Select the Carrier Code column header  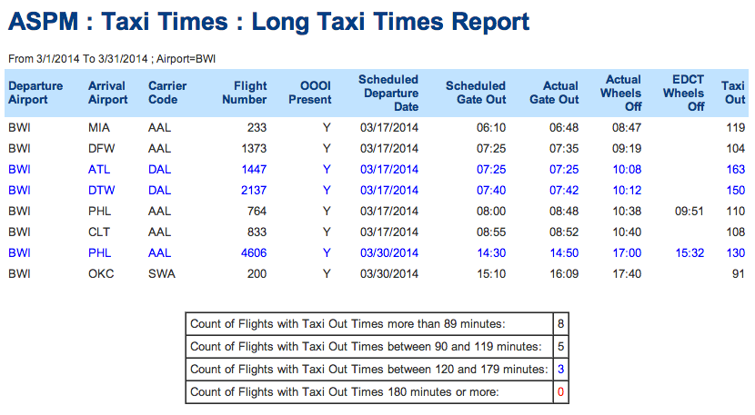[167, 93]
